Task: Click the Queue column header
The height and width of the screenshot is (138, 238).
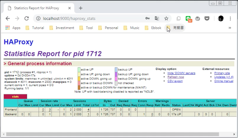Action: pos(28,101)
